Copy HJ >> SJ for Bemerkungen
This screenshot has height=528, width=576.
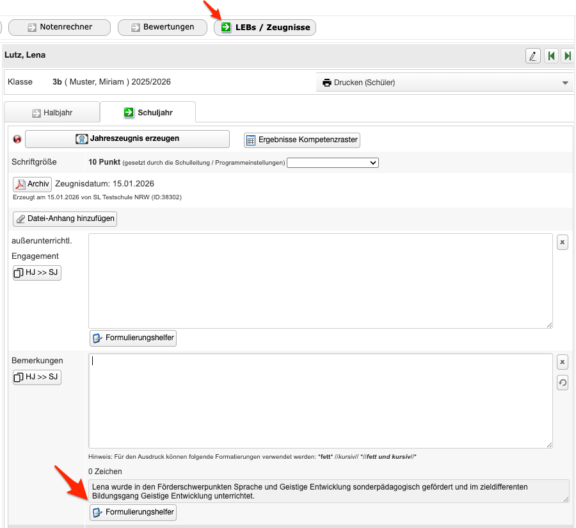pyautogui.click(x=37, y=377)
